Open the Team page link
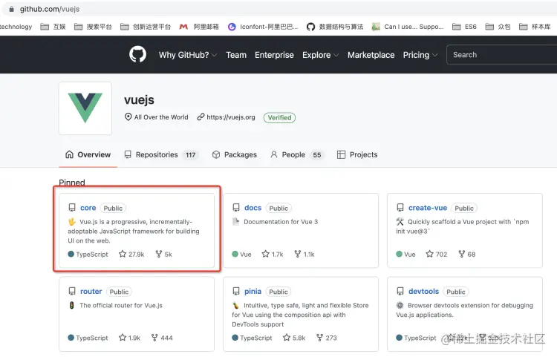The width and height of the screenshot is (557, 357). coord(236,55)
